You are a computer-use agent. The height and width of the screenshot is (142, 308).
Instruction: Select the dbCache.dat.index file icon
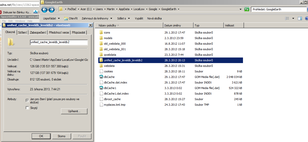[101, 82]
